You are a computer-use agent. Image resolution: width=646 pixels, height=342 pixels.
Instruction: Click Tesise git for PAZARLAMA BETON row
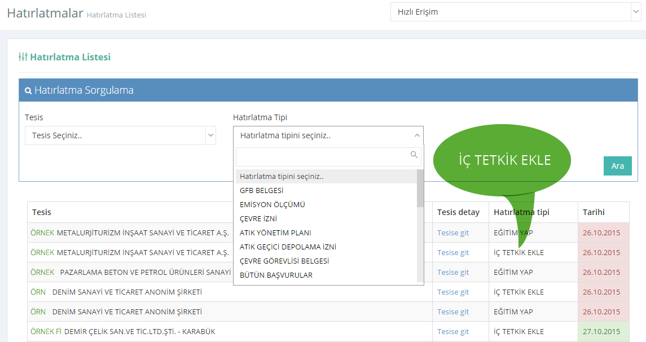(453, 272)
